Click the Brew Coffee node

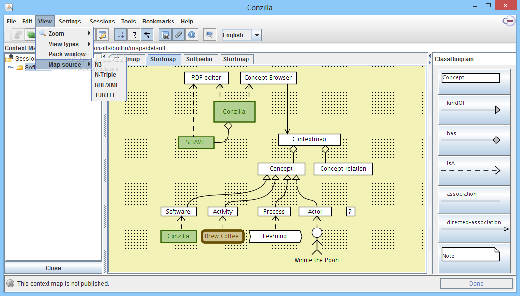(222, 236)
